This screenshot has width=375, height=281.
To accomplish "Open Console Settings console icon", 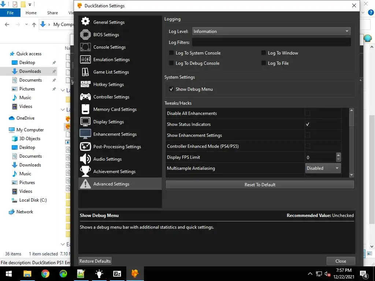I will click(85, 47).
